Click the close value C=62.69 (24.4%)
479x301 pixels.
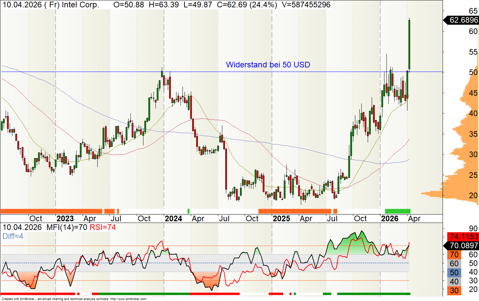coord(247,5)
